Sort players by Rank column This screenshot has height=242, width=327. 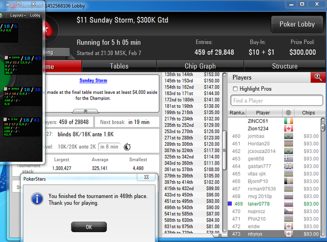[x=237, y=113]
